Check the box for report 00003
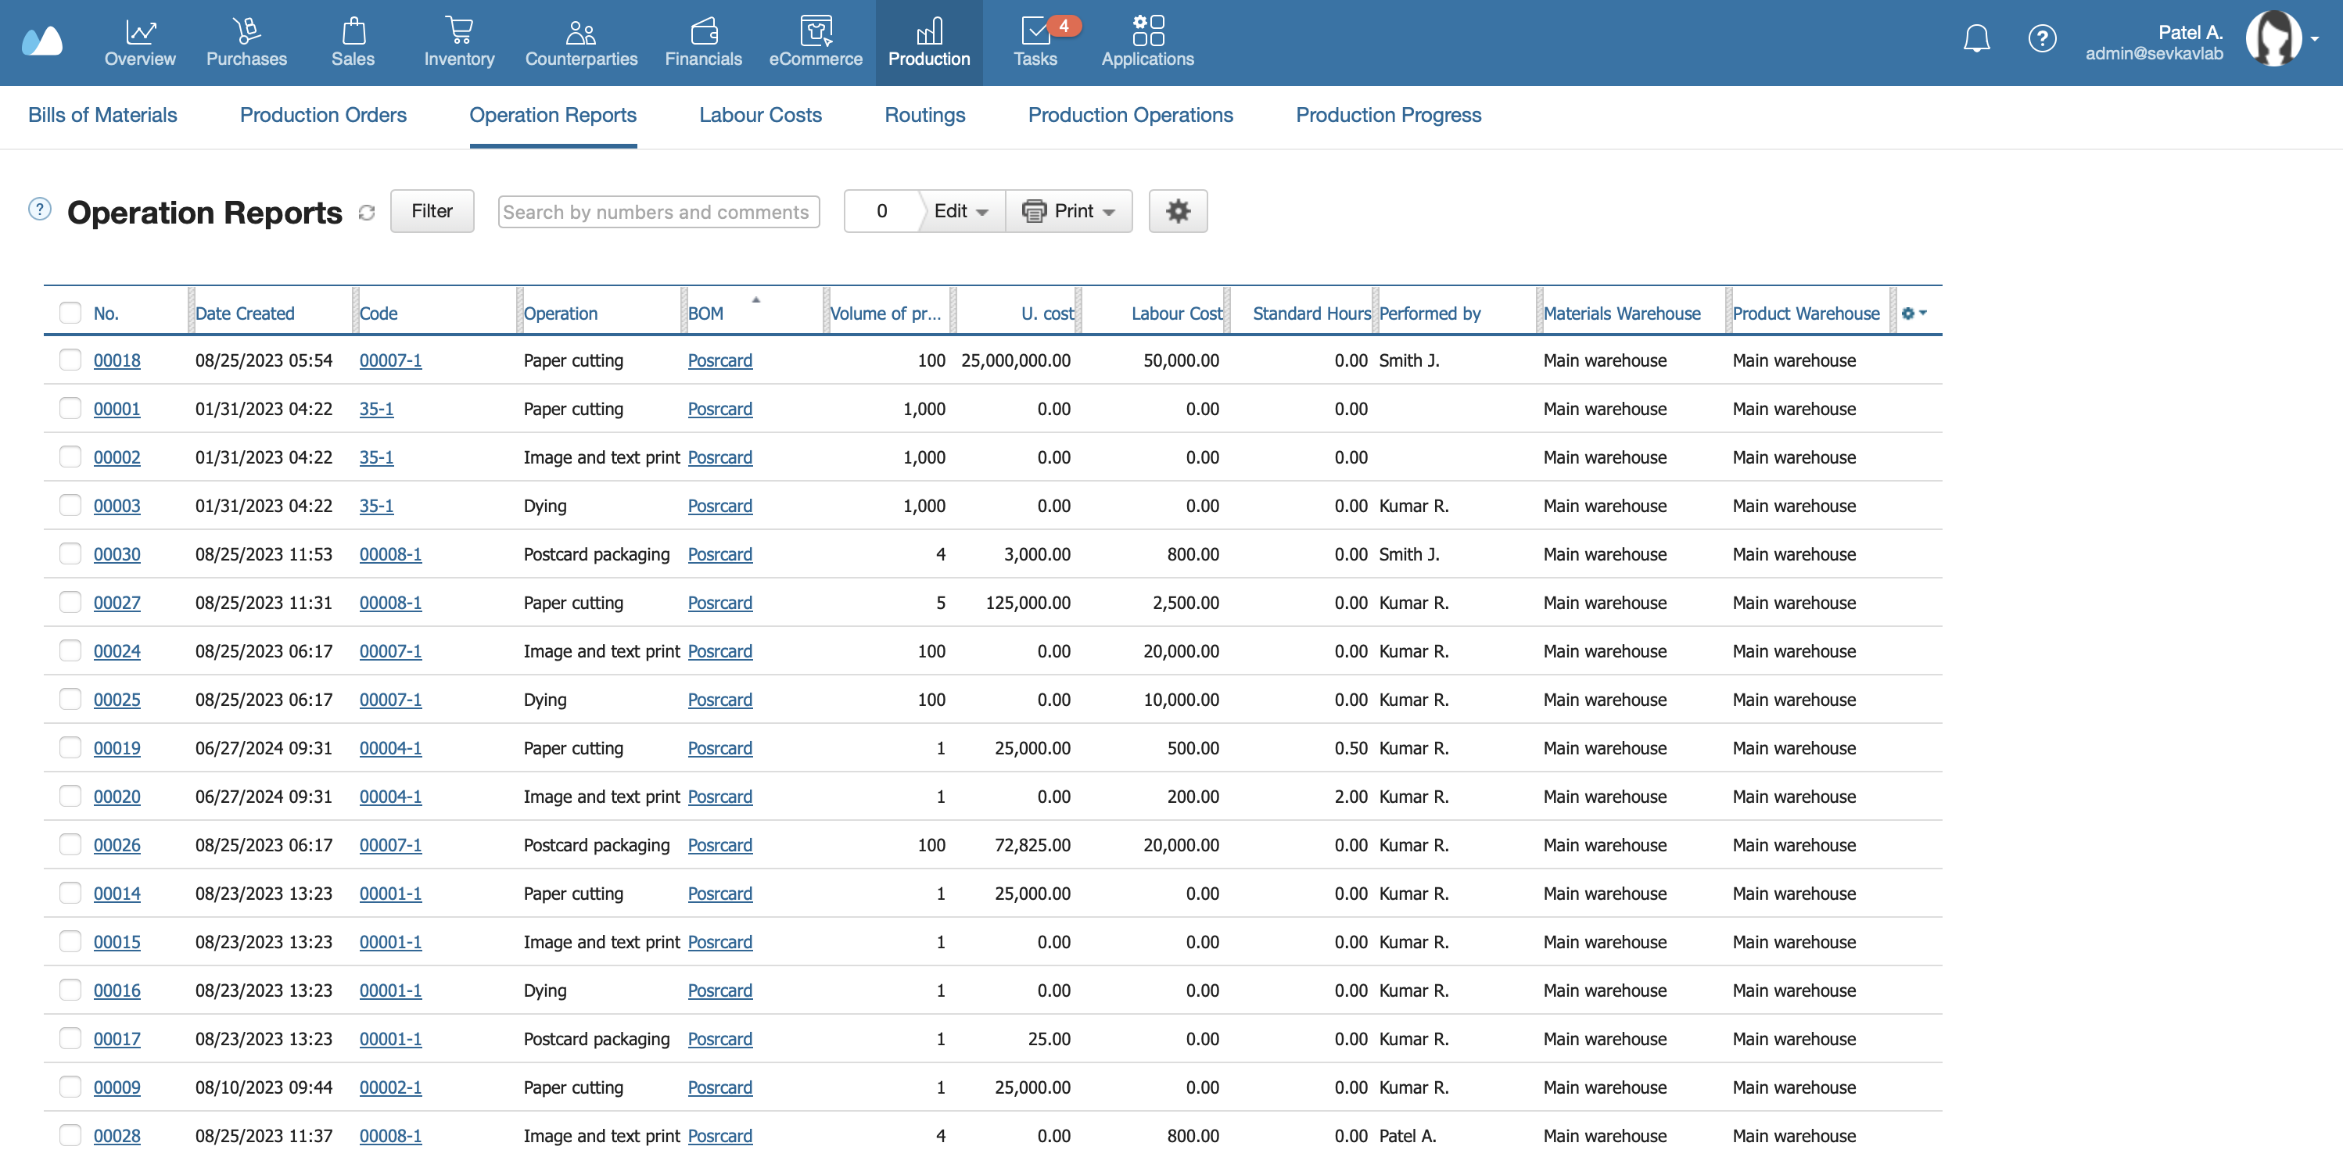The image size is (2343, 1157). [70, 505]
